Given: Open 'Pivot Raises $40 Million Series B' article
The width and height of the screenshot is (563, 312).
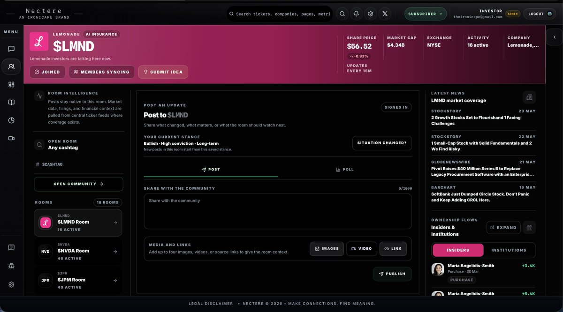Looking at the screenshot, I should click(482, 171).
